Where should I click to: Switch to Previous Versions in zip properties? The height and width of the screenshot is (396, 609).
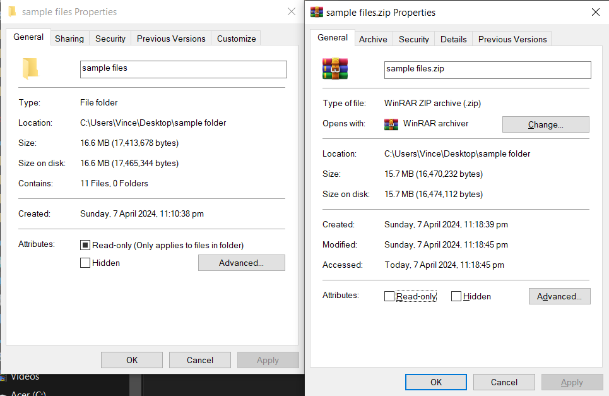pos(511,39)
